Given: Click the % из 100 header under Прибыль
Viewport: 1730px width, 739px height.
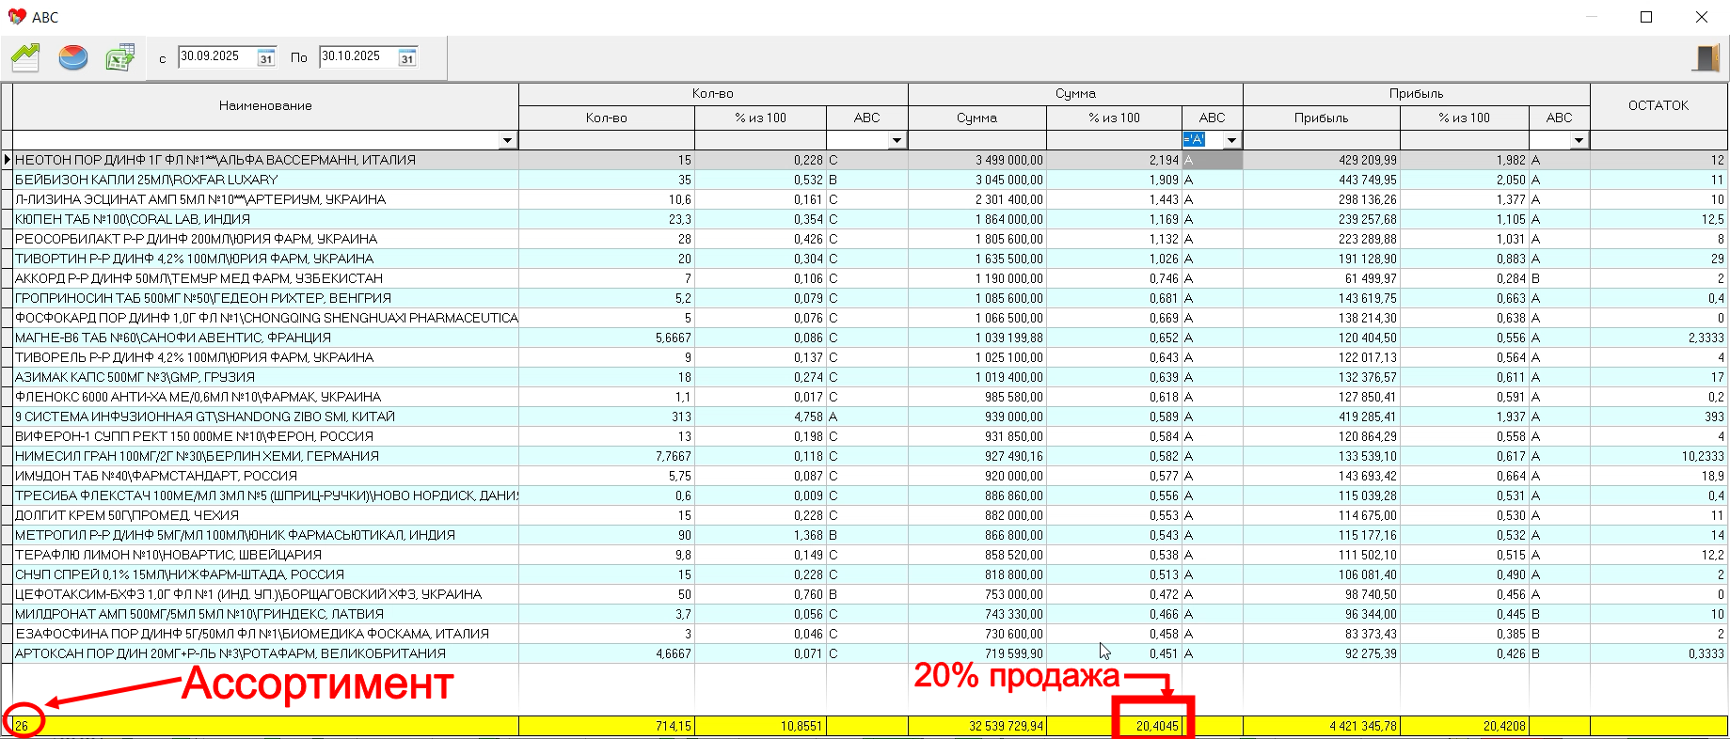Looking at the screenshot, I should [x=1464, y=118].
